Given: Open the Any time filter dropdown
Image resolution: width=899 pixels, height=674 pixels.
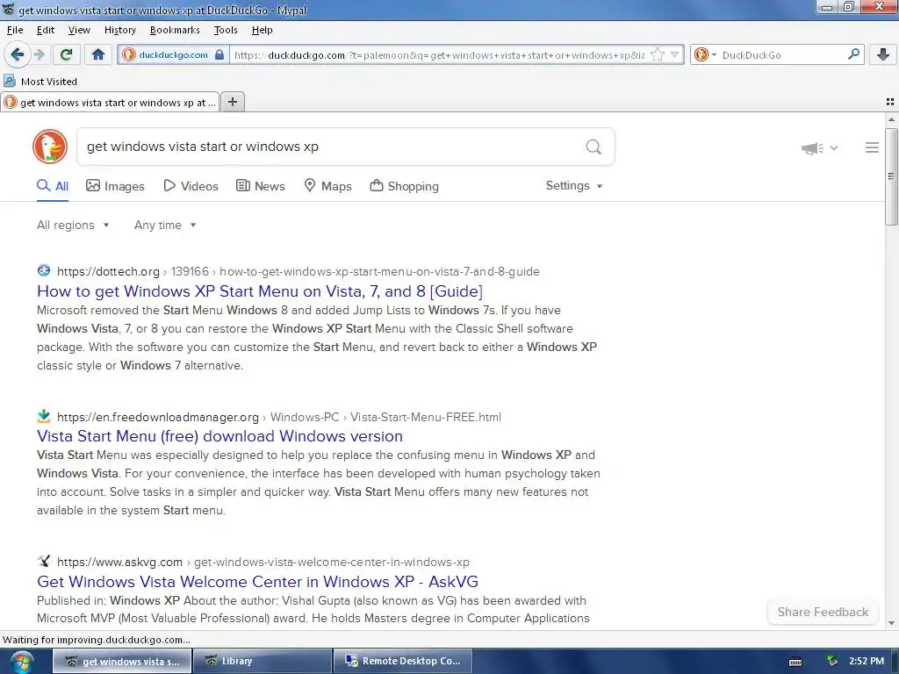Looking at the screenshot, I should pos(165,226).
